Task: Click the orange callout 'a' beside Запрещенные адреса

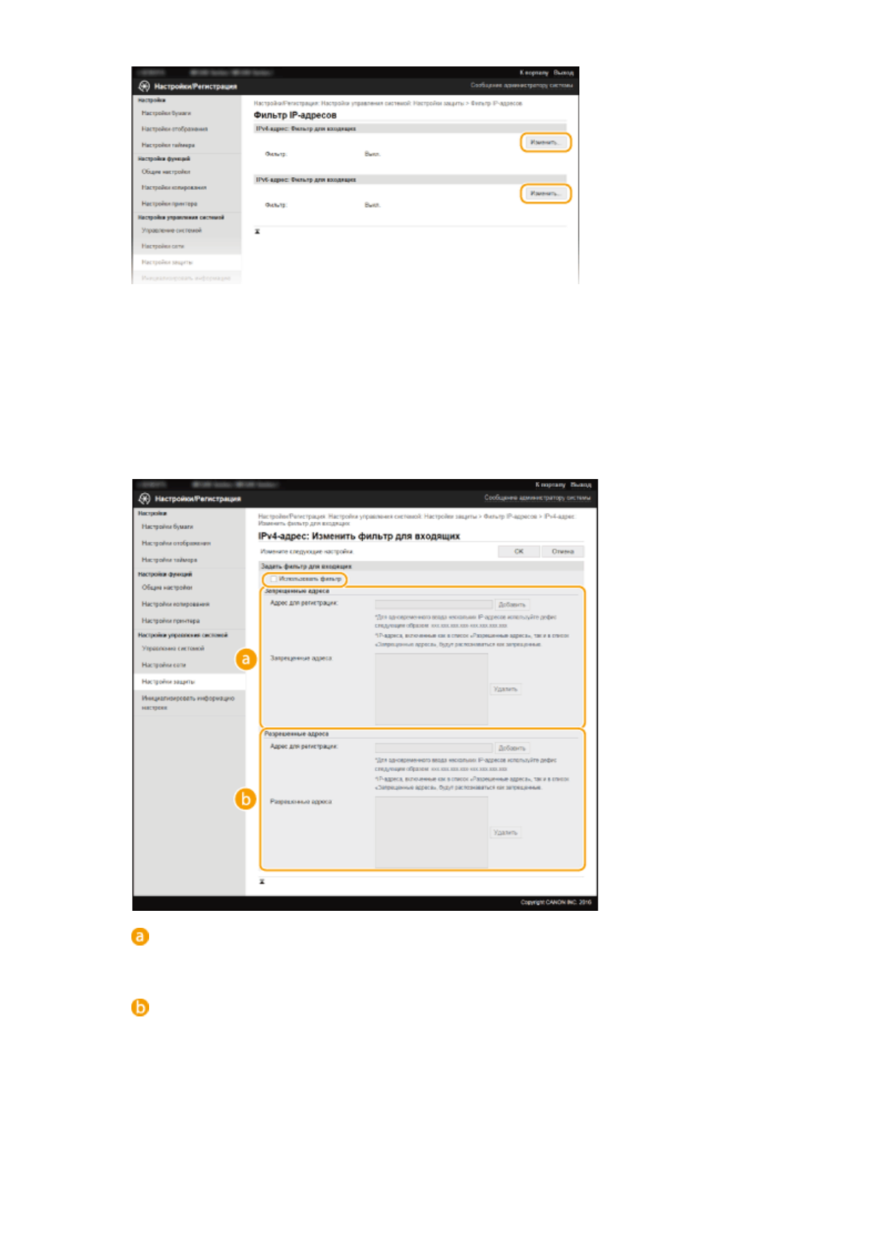Action: coord(246,658)
